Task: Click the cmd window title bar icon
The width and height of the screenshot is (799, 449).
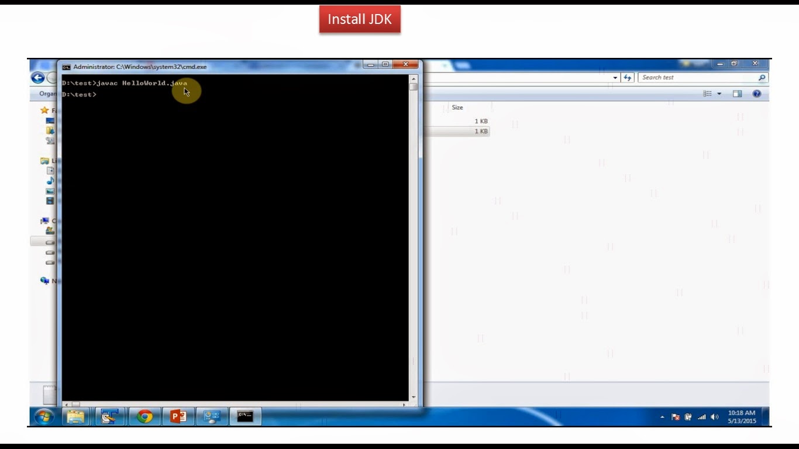Action: [67, 67]
